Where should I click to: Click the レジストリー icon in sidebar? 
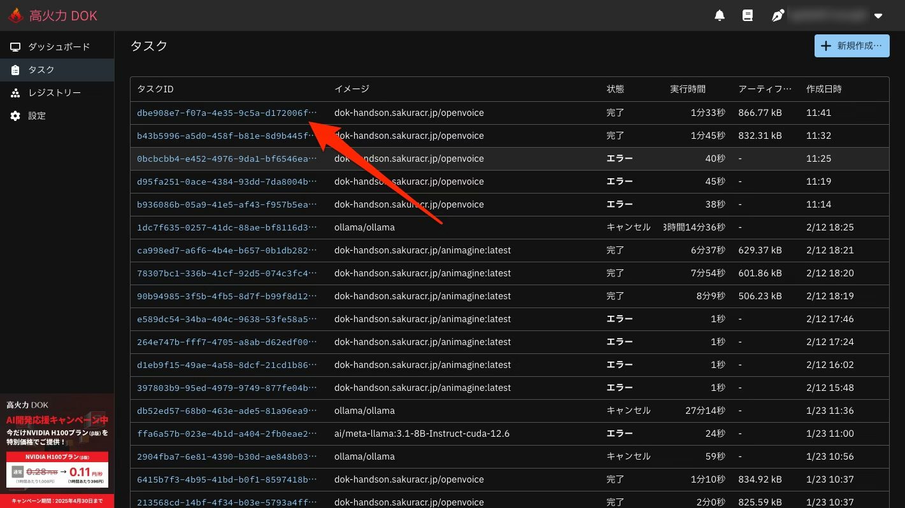coord(15,93)
